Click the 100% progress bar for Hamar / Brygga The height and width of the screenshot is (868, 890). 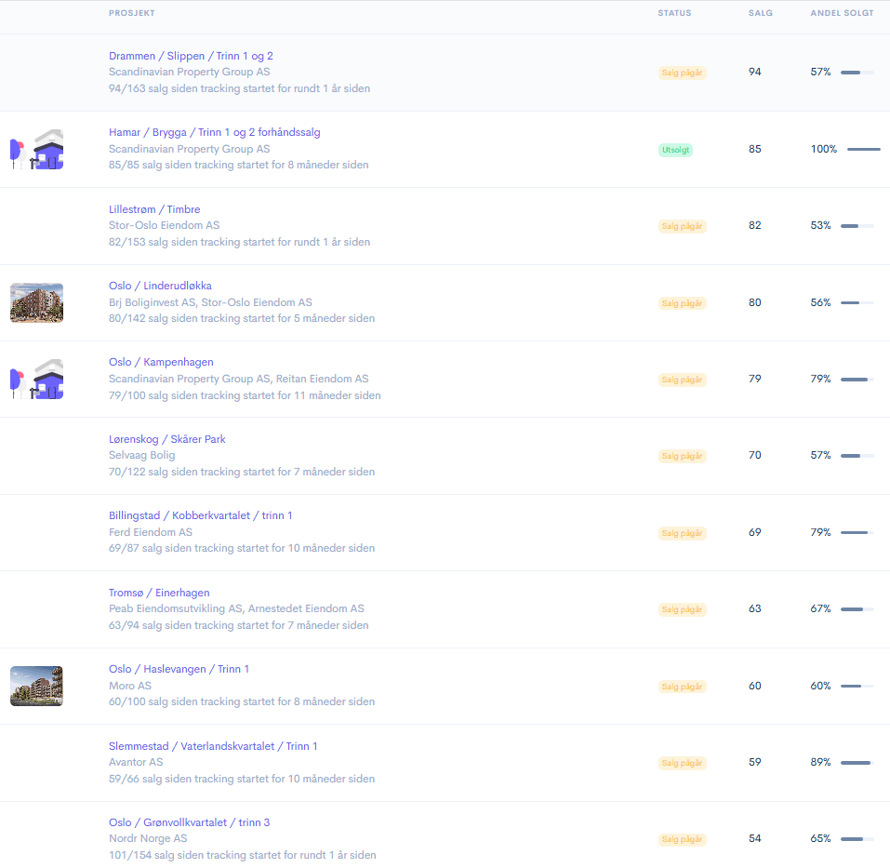coord(864,149)
